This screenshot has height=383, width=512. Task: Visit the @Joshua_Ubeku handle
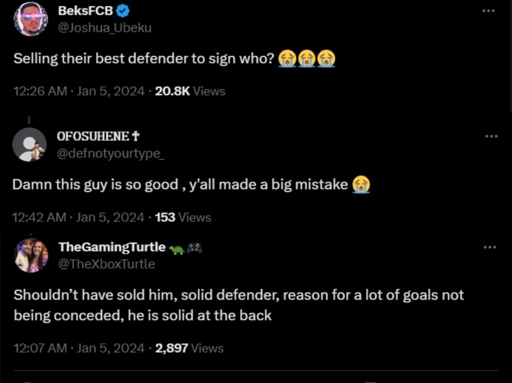click(105, 28)
